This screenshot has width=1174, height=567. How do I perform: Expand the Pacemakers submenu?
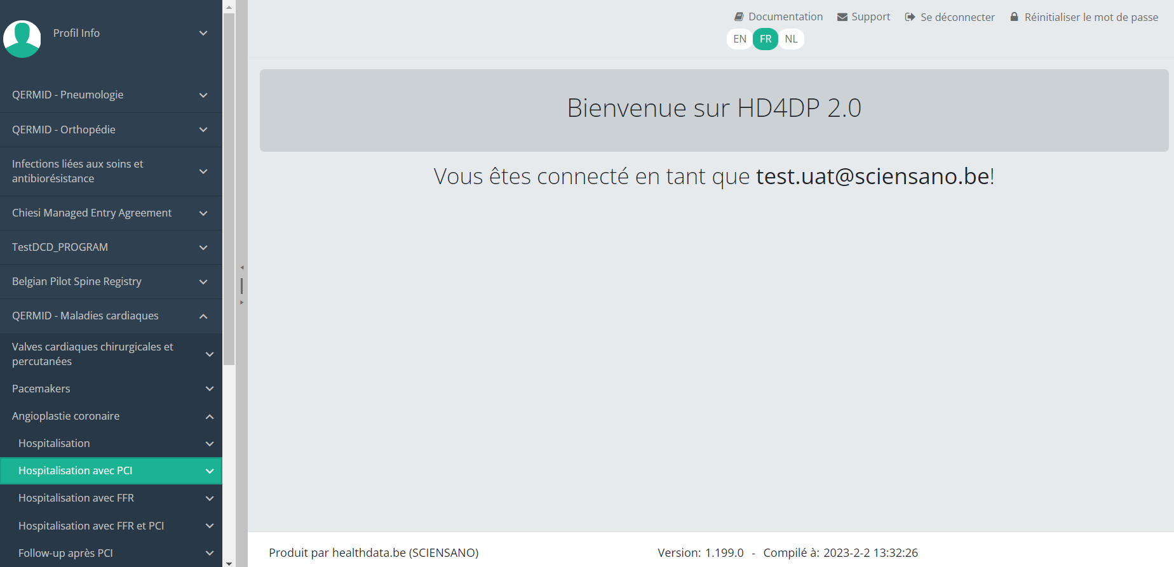click(209, 389)
